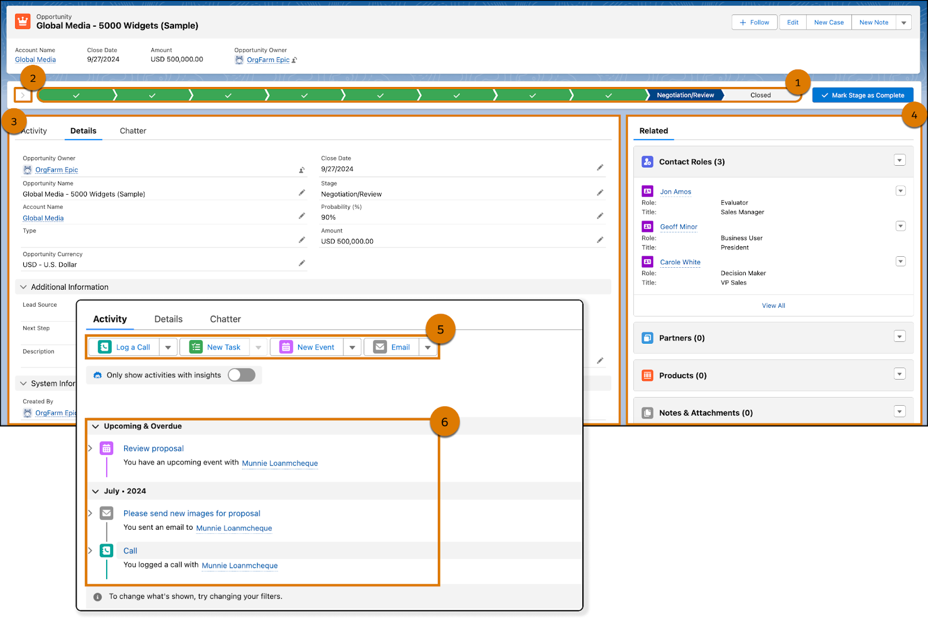The width and height of the screenshot is (928, 619).
Task: Click the Opportunity crown icon in header
Action: point(23,21)
